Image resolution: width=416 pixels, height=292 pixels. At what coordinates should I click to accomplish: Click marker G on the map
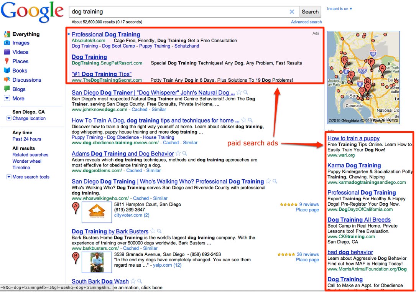[x=345, y=62]
